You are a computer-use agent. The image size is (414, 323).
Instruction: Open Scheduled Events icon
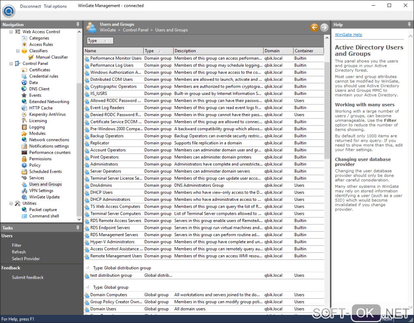point(24,172)
